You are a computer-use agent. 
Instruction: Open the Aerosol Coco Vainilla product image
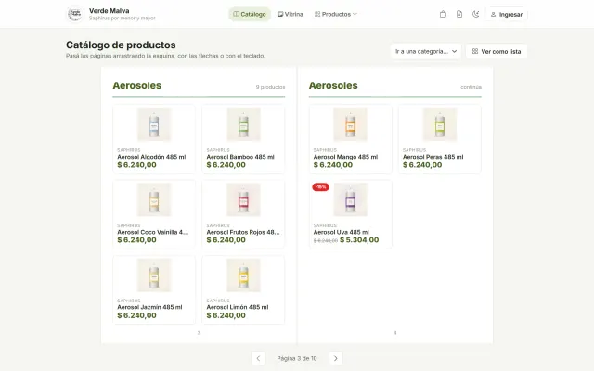pyautogui.click(x=154, y=199)
